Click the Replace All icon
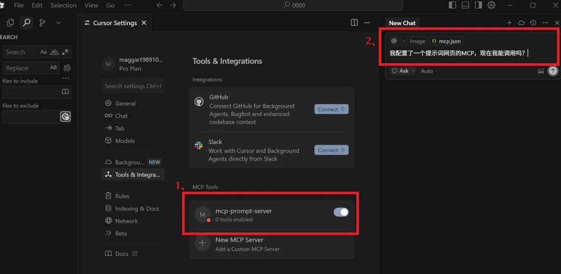This screenshot has height=274, width=561. pyautogui.click(x=67, y=68)
